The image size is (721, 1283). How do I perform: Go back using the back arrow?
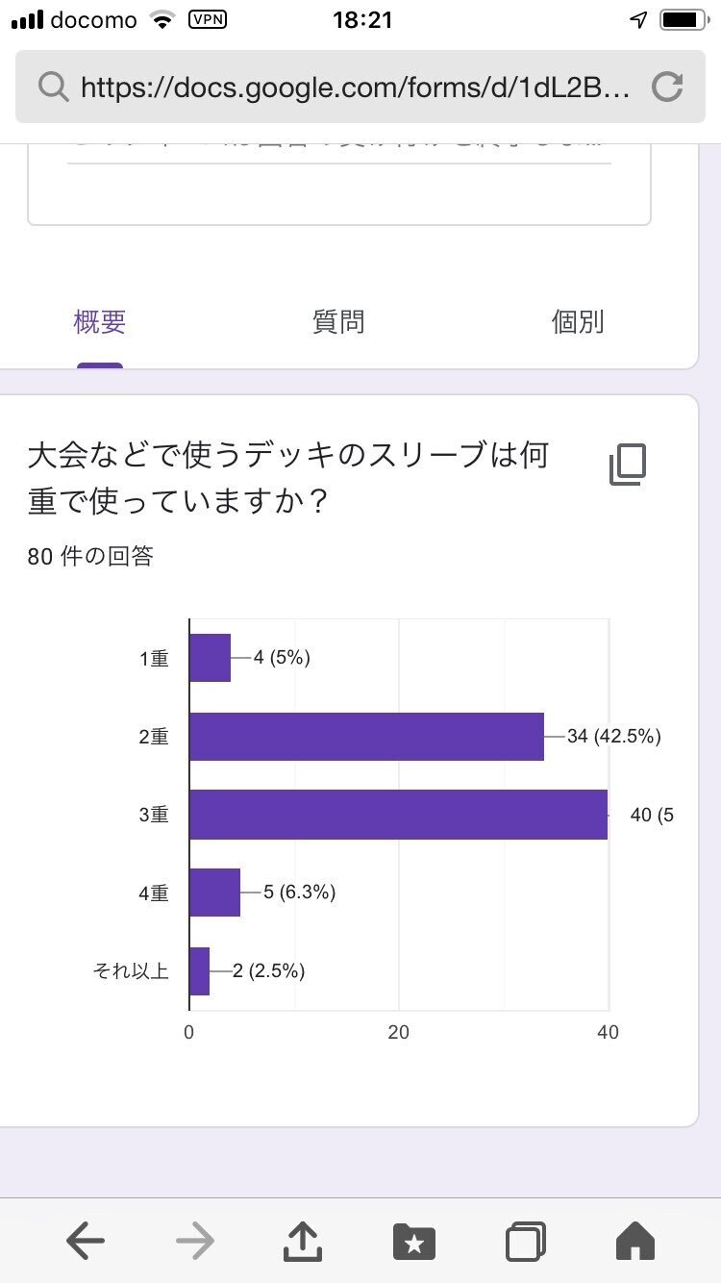(x=85, y=1241)
